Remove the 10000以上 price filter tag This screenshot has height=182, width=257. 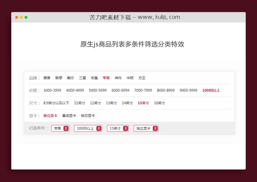point(98,128)
